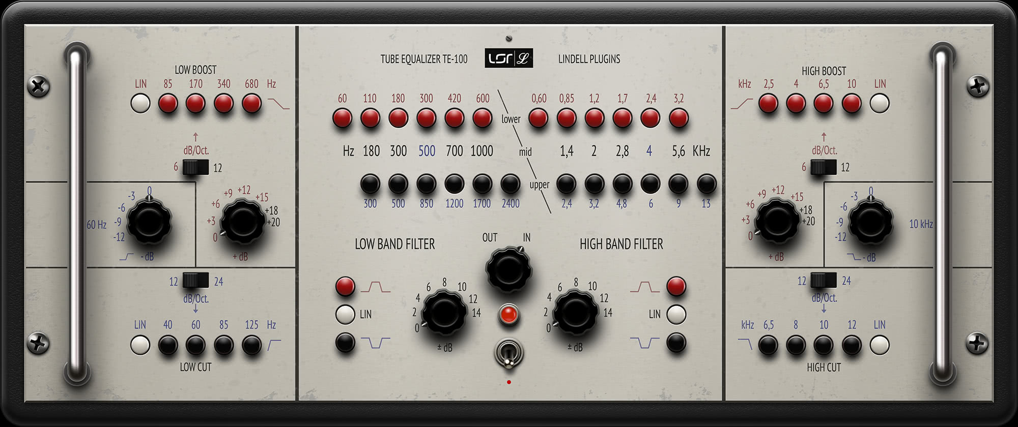Flip the Low Cut 12/24 dB/Oct switch
The image size is (1018, 427).
pos(196,281)
